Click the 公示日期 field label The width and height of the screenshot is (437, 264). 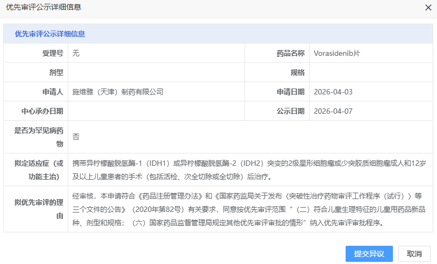[290, 111]
